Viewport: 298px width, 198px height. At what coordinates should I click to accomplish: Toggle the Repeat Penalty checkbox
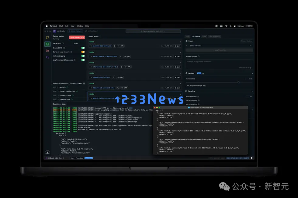click(198, 97)
